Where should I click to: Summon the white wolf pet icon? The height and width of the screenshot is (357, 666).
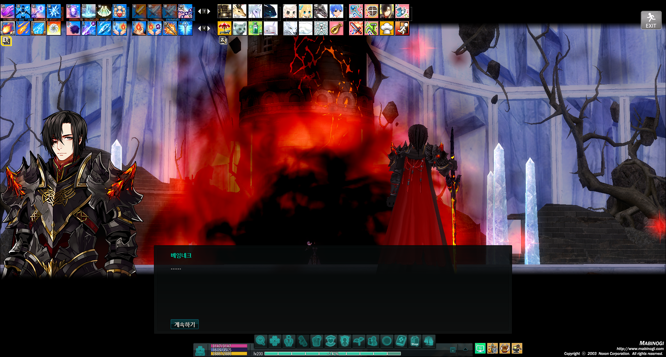290,29
